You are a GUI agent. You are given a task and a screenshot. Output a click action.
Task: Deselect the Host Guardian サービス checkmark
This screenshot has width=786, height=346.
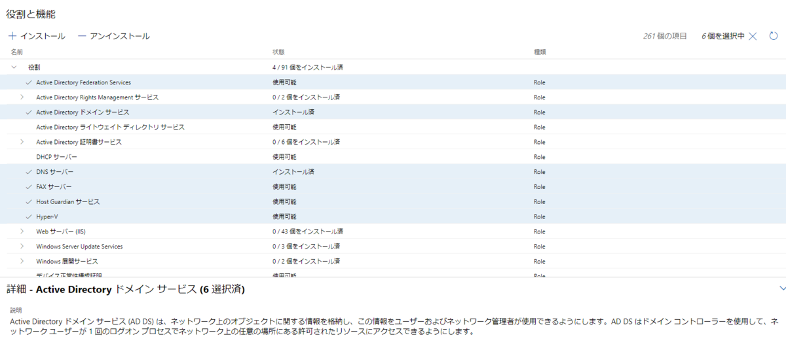coord(28,201)
